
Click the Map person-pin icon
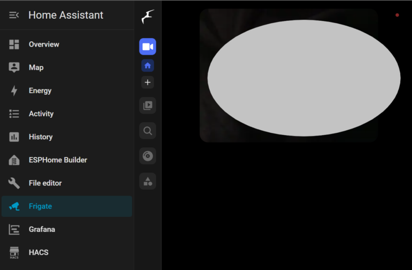click(14, 67)
